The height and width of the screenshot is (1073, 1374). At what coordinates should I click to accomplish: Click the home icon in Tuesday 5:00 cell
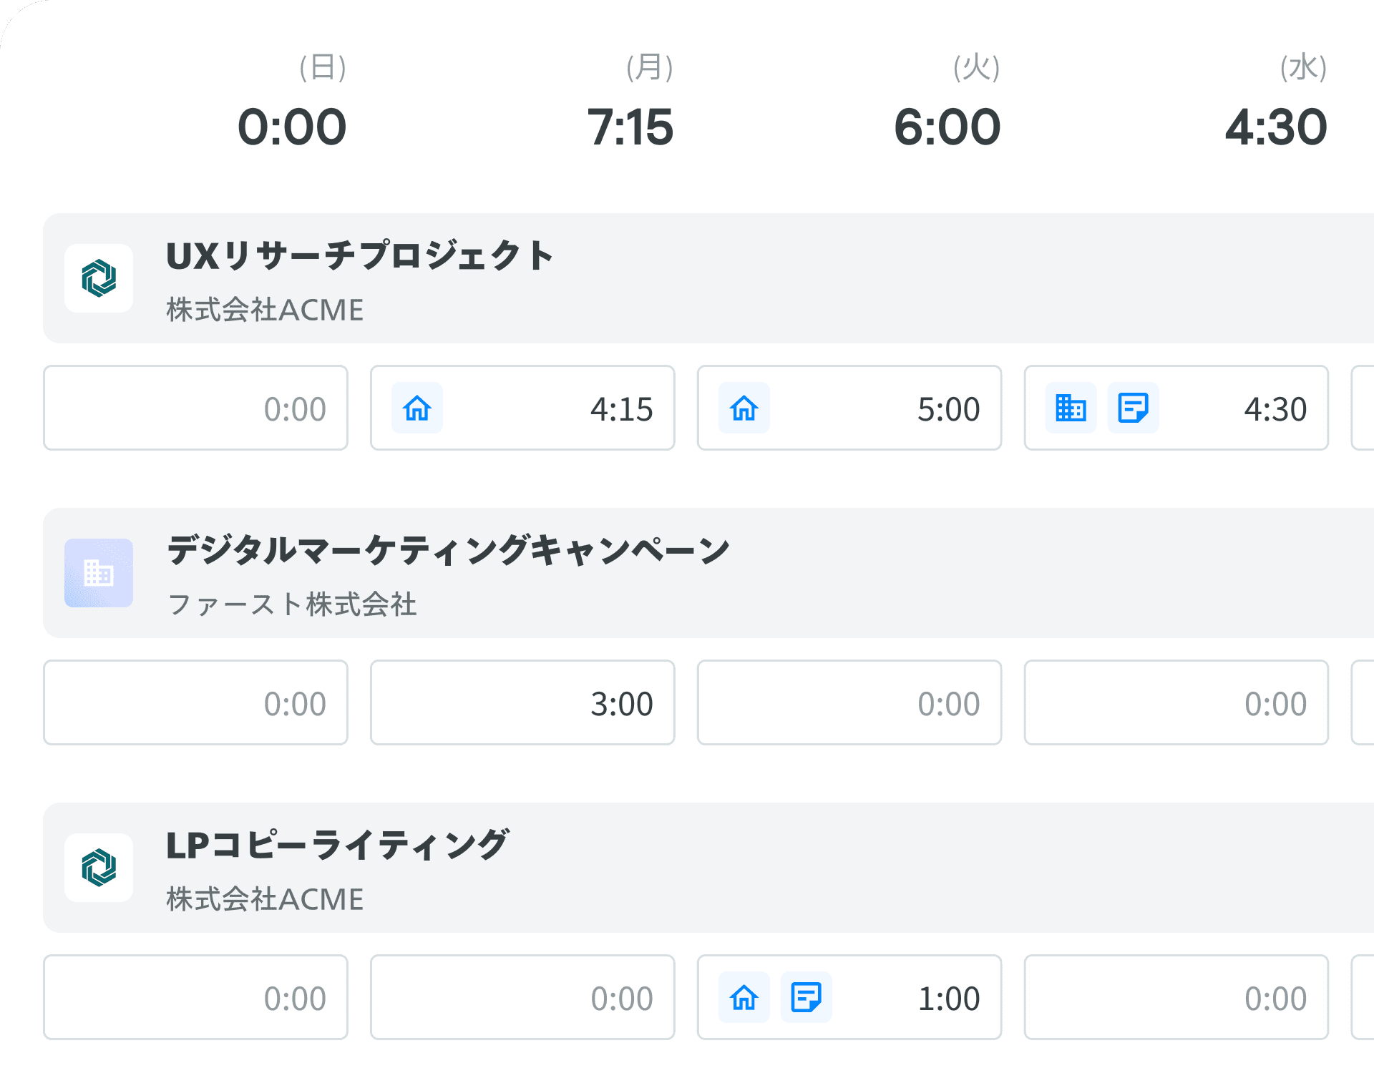click(x=744, y=408)
